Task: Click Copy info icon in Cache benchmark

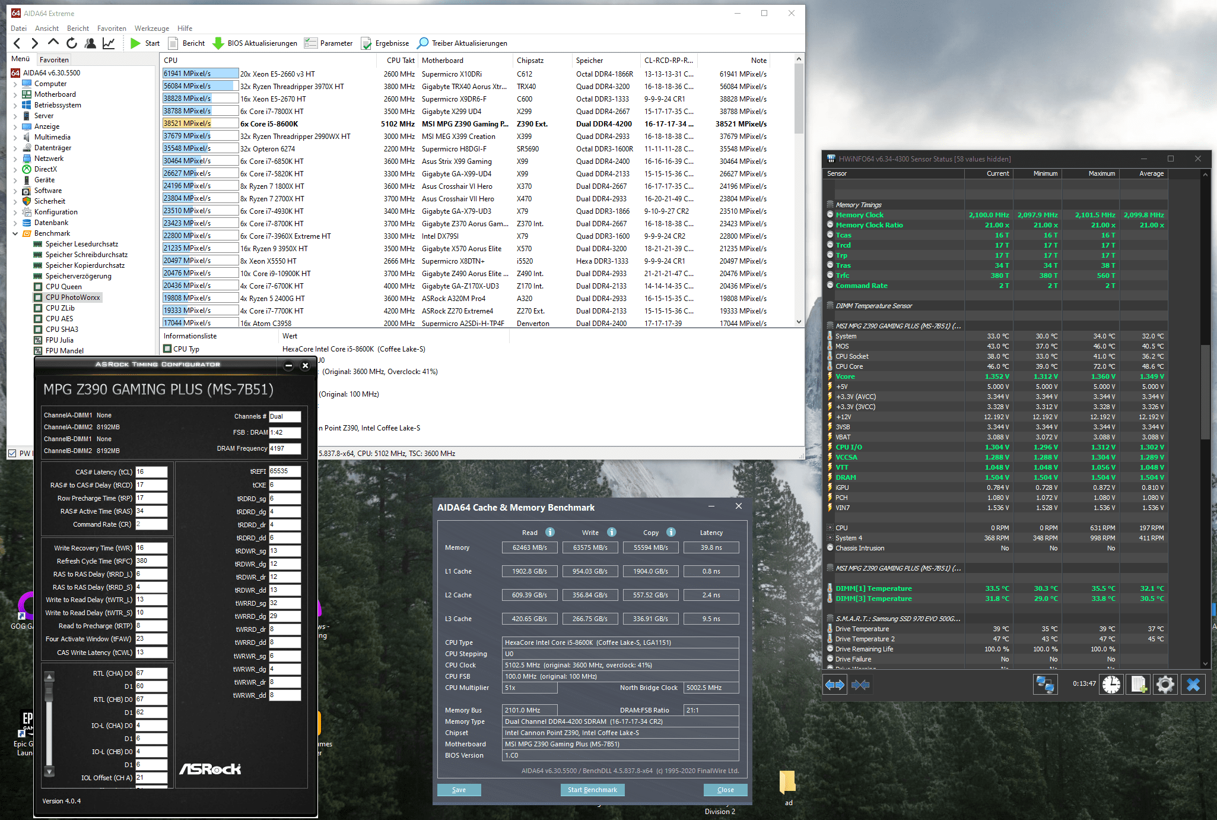Action: point(671,532)
